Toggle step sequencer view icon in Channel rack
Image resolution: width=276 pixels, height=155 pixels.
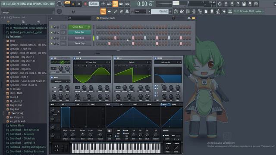(193, 18)
